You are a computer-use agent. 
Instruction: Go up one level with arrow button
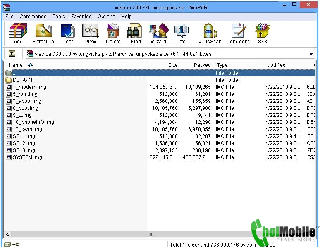12,54
